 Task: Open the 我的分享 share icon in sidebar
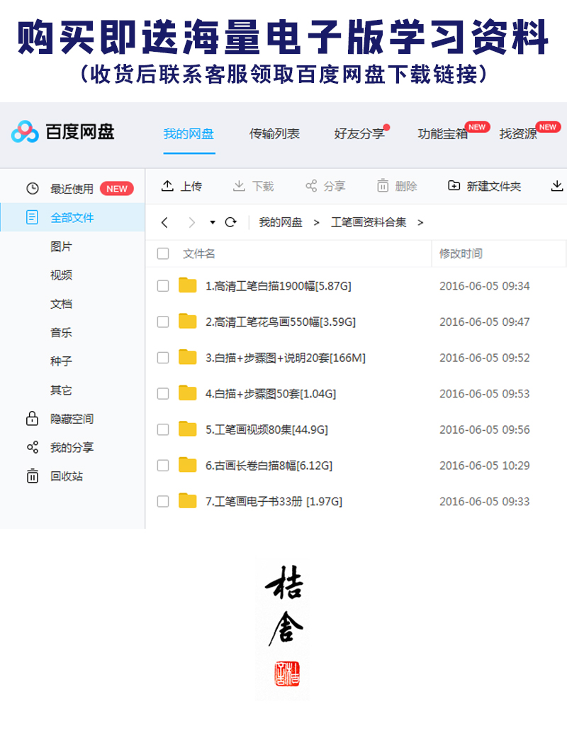point(32,447)
